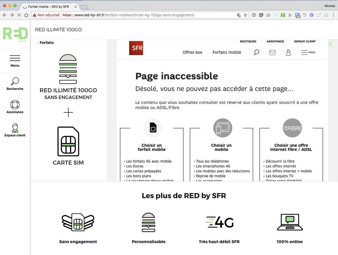Bookmark the page with the star icon
This screenshot has height=255, width=338.
(x=245, y=15)
